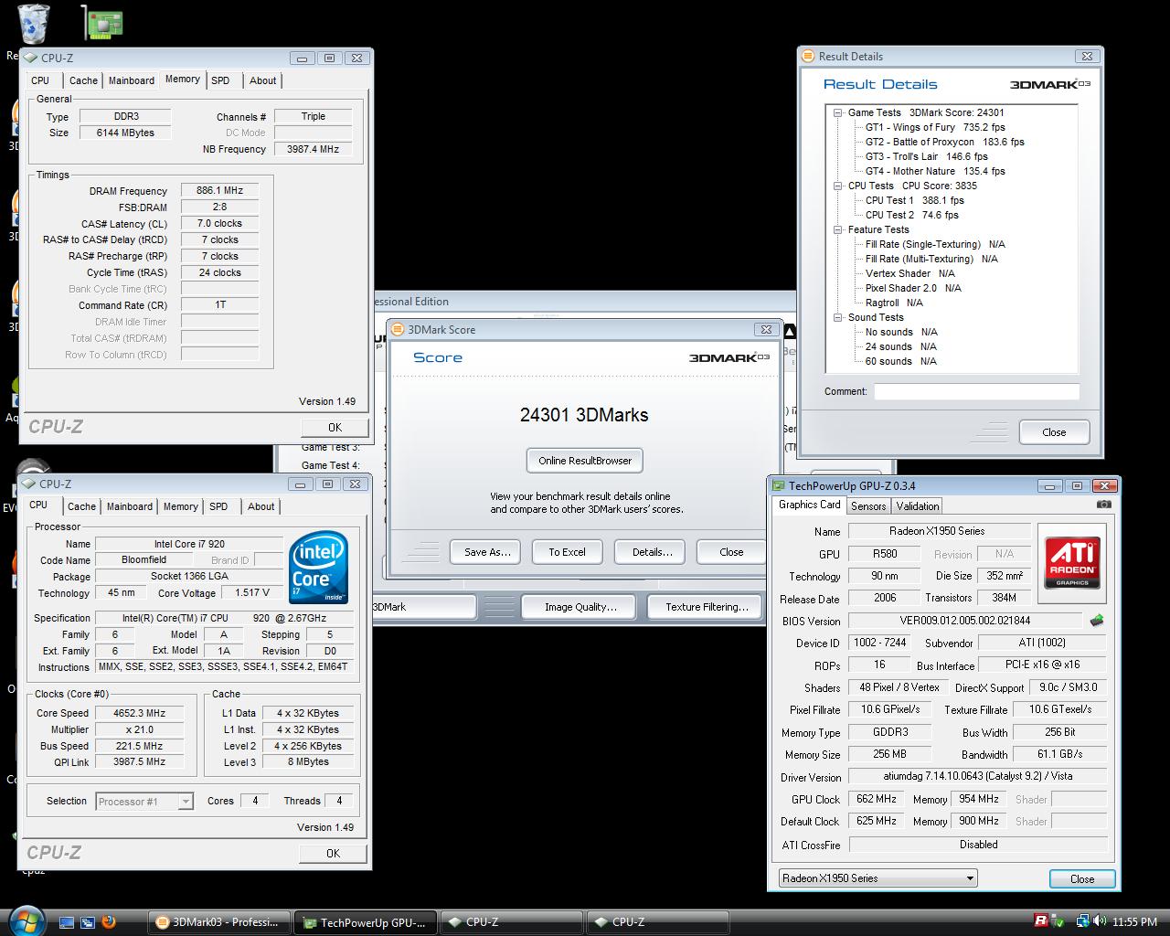The height and width of the screenshot is (936, 1170).
Task: Collapse the Game Tests tree node
Action: click(837, 112)
